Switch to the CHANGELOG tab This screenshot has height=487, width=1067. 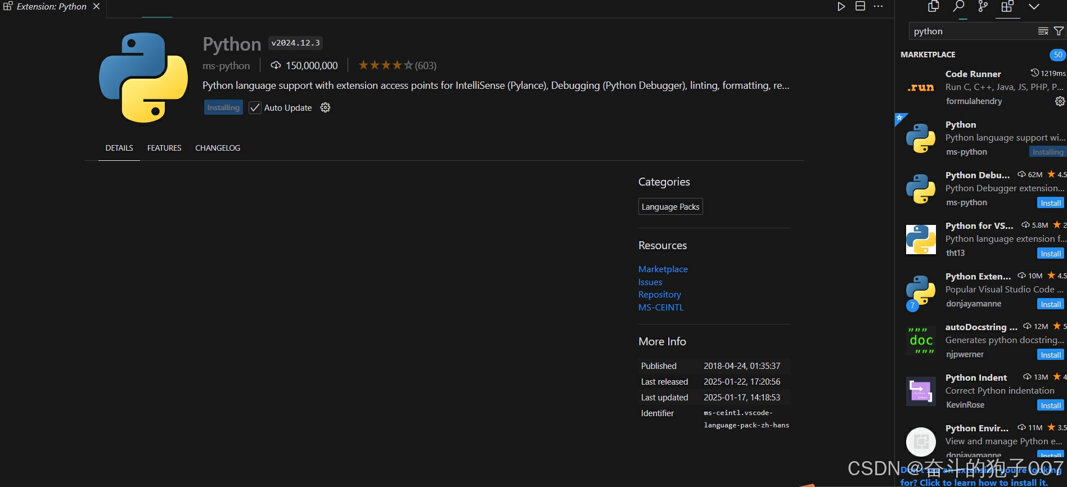[x=218, y=148]
